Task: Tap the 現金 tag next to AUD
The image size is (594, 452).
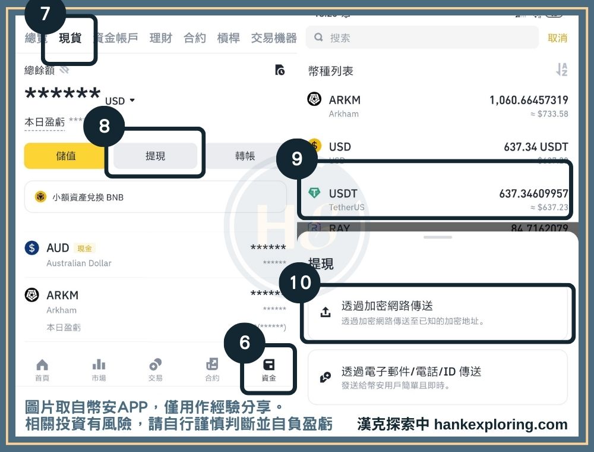Action: click(84, 249)
